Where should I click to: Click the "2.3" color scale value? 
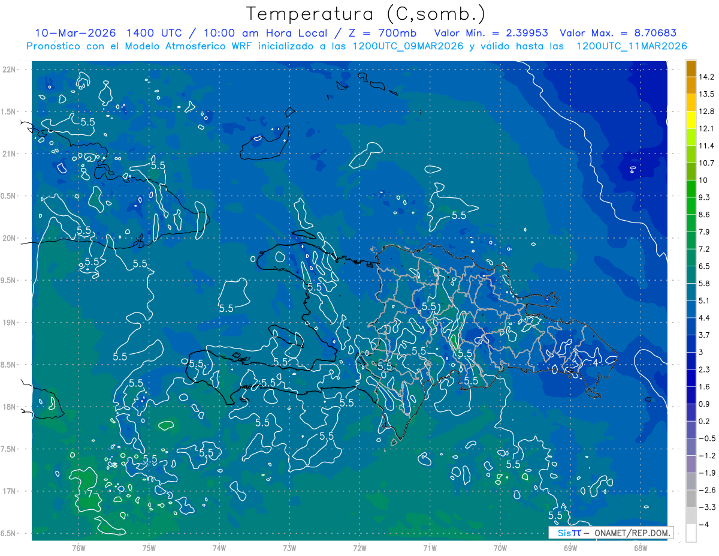[x=705, y=369]
